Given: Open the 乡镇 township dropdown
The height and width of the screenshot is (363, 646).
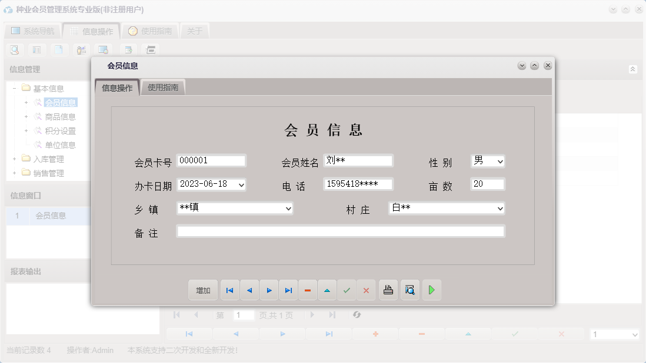Looking at the screenshot, I should pyautogui.click(x=287, y=208).
